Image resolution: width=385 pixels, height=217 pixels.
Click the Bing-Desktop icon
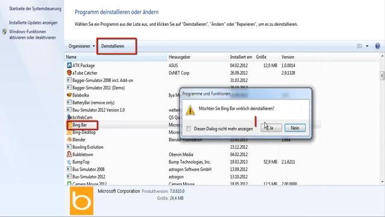click(x=69, y=132)
